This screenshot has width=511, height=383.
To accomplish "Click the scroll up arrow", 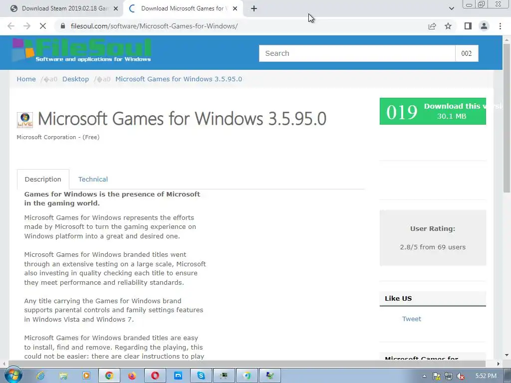I will pyautogui.click(x=507, y=40).
